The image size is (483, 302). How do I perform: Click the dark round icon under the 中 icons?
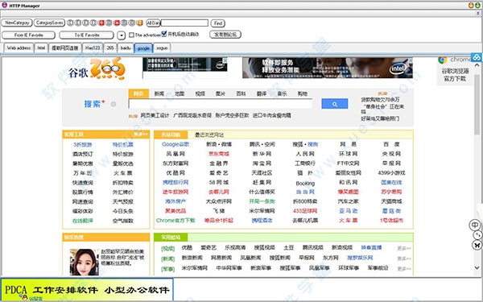(477, 245)
